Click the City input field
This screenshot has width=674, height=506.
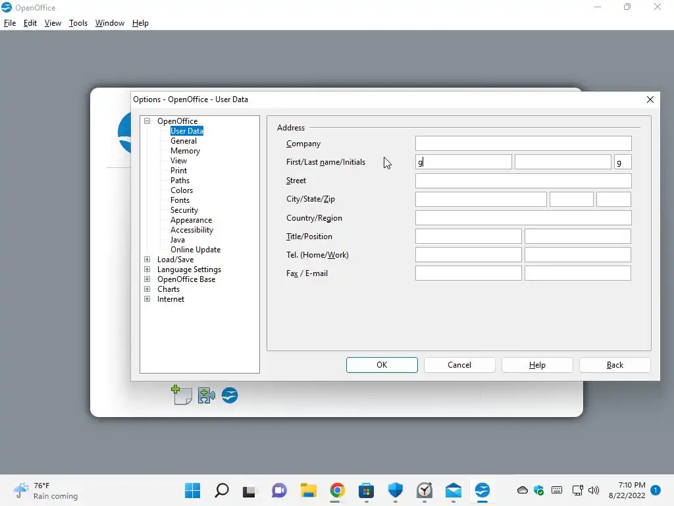tap(481, 199)
